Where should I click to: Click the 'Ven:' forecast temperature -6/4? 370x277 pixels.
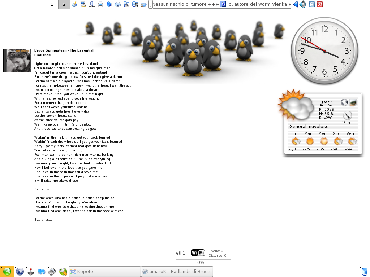point(349,149)
